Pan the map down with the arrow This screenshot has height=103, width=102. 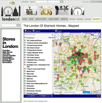[58, 39]
